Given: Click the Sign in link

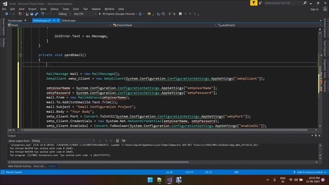Looking at the screenshot, I should [314, 9].
